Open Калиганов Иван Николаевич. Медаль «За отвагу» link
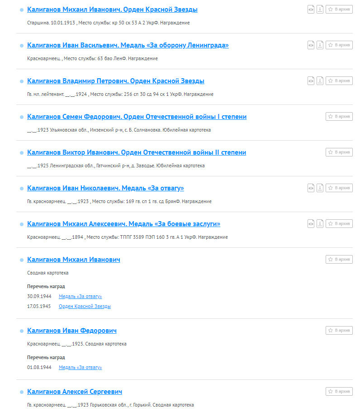 105,188
